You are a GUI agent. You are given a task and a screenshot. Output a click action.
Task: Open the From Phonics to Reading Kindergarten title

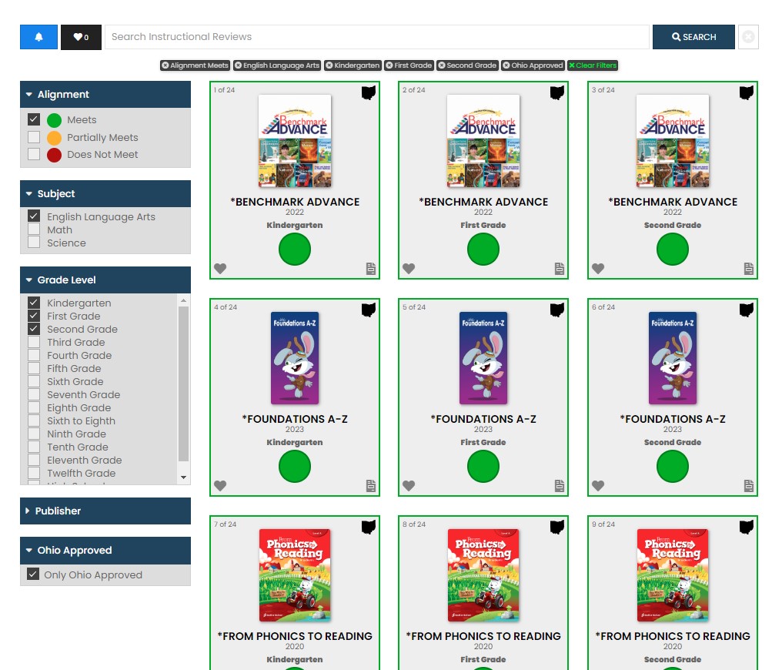coord(295,636)
